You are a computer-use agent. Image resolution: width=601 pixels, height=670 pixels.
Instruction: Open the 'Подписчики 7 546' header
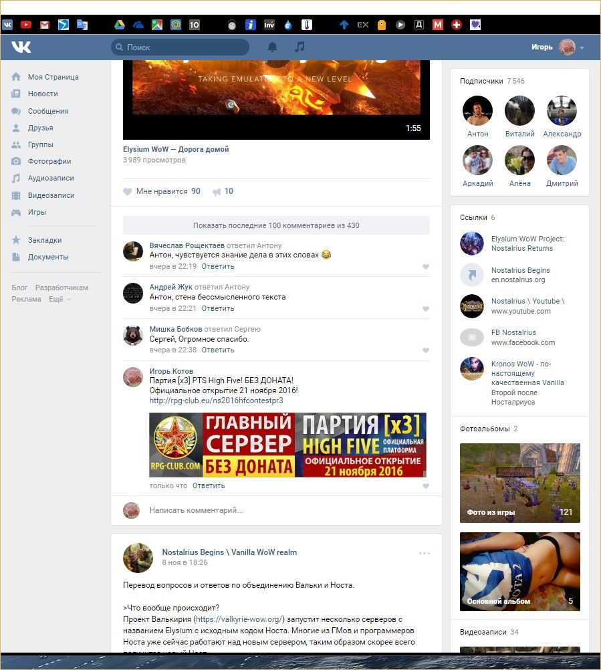[492, 81]
